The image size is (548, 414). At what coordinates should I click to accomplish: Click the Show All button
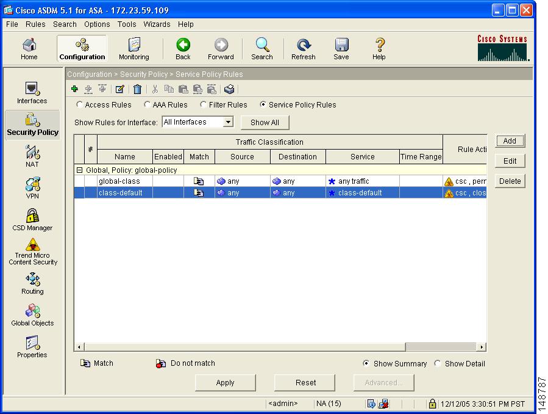coord(265,123)
